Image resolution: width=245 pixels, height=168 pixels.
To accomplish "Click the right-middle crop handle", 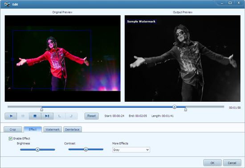I will (91, 59).
